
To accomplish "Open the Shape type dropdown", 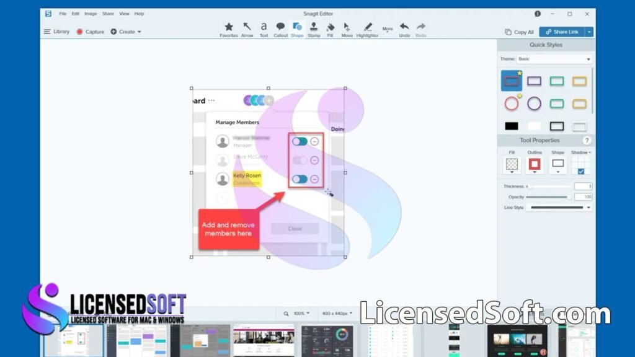I will (558, 166).
